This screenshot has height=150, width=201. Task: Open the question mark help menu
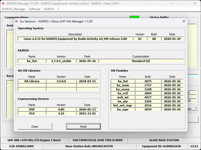tap(58, 9)
